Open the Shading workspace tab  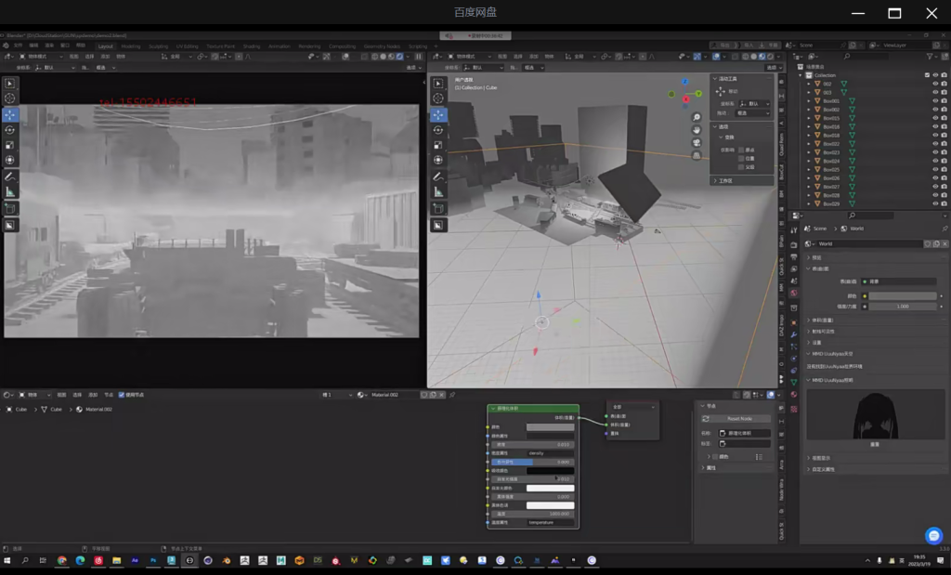coord(252,46)
